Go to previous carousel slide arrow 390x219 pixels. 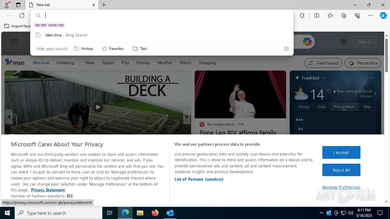(9, 117)
